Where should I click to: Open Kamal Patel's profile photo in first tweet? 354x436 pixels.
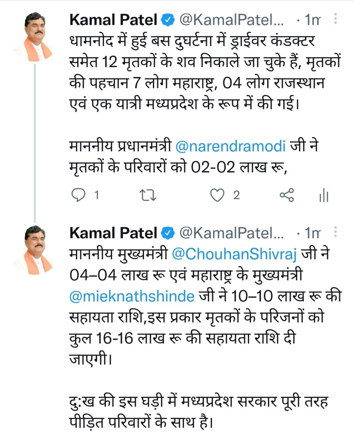pyautogui.click(x=33, y=37)
